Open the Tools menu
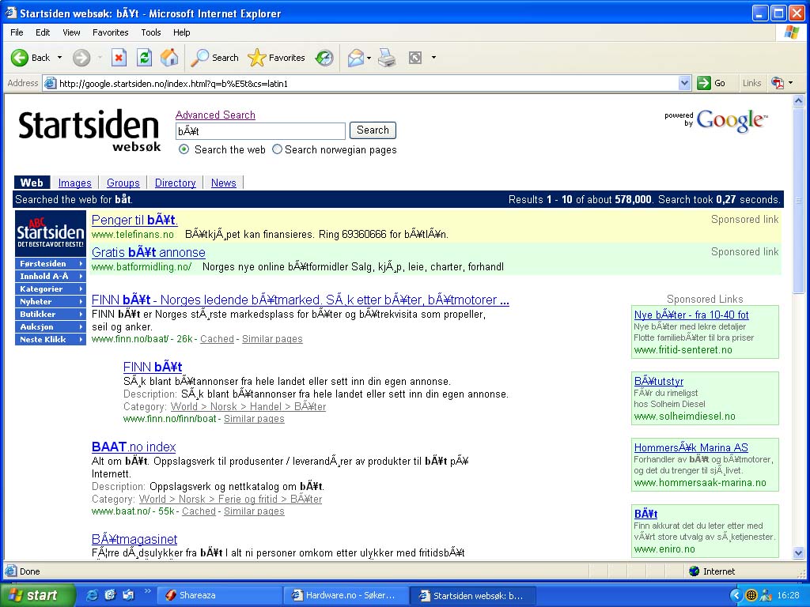 click(x=151, y=32)
